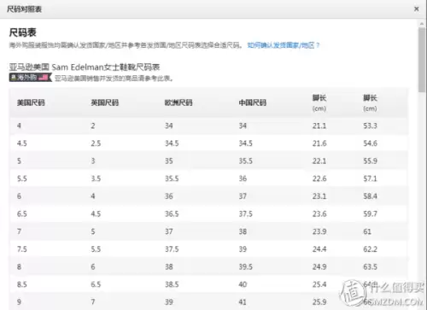Select foot length value 21.6
The width and height of the screenshot is (427, 310).
[x=319, y=143]
